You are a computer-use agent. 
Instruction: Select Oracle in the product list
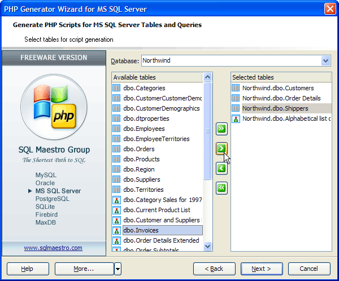tap(45, 183)
